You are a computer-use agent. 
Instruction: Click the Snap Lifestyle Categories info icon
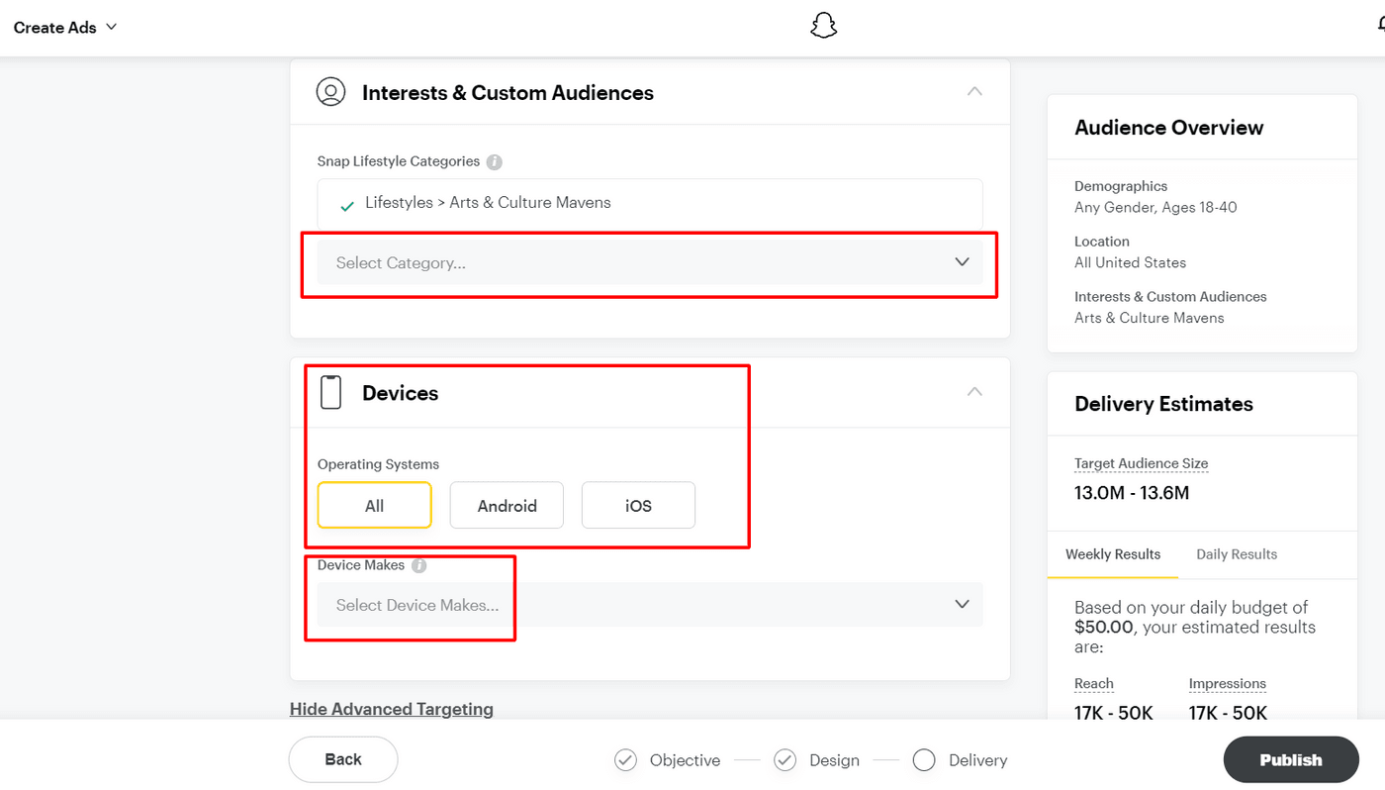(x=493, y=161)
